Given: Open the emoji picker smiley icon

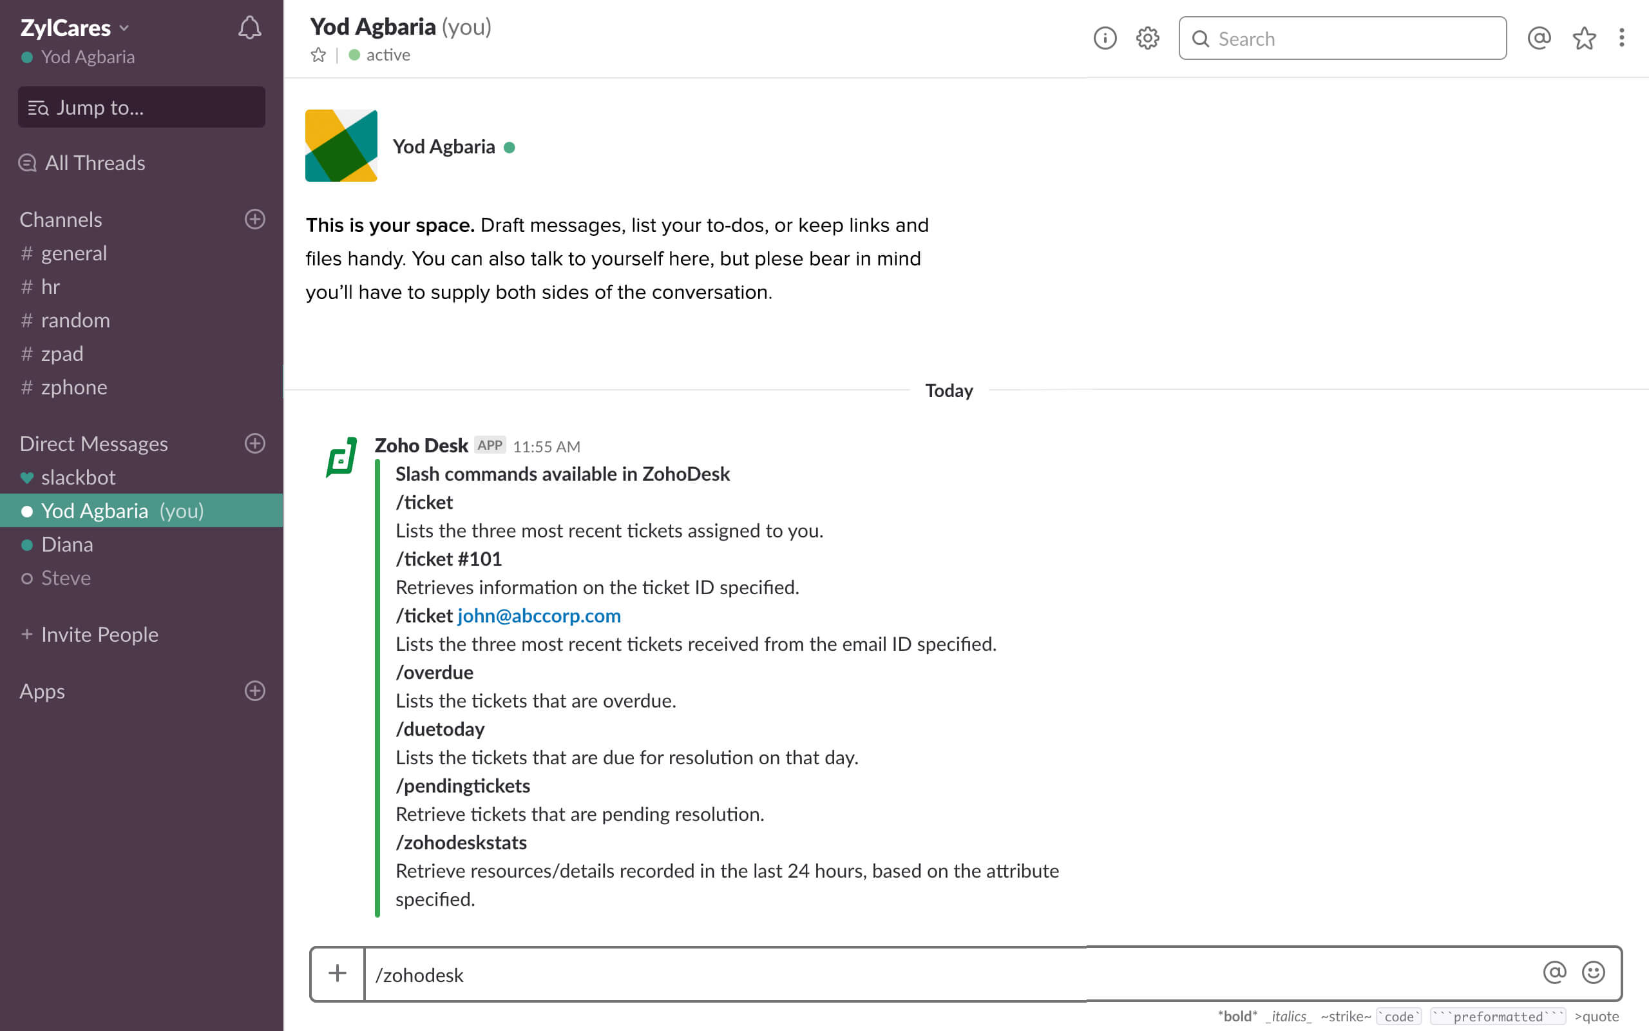Looking at the screenshot, I should click(1593, 972).
